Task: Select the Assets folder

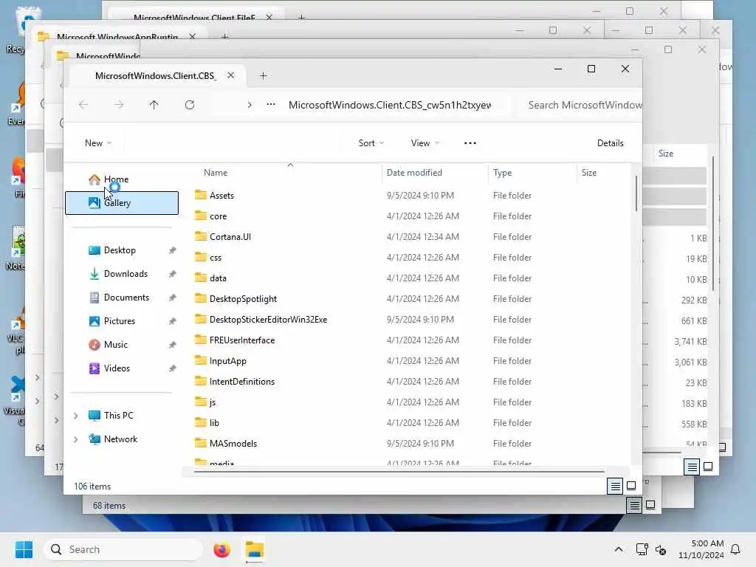Action: (x=221, y=195)
